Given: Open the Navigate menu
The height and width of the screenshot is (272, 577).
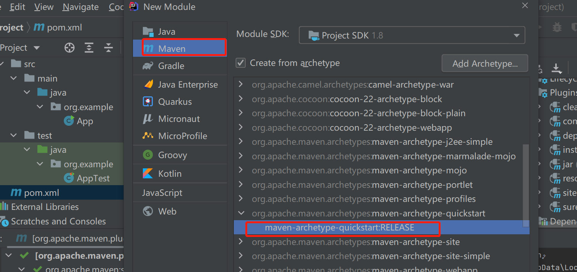Looking at the screenshot, I should pos(81,7).
